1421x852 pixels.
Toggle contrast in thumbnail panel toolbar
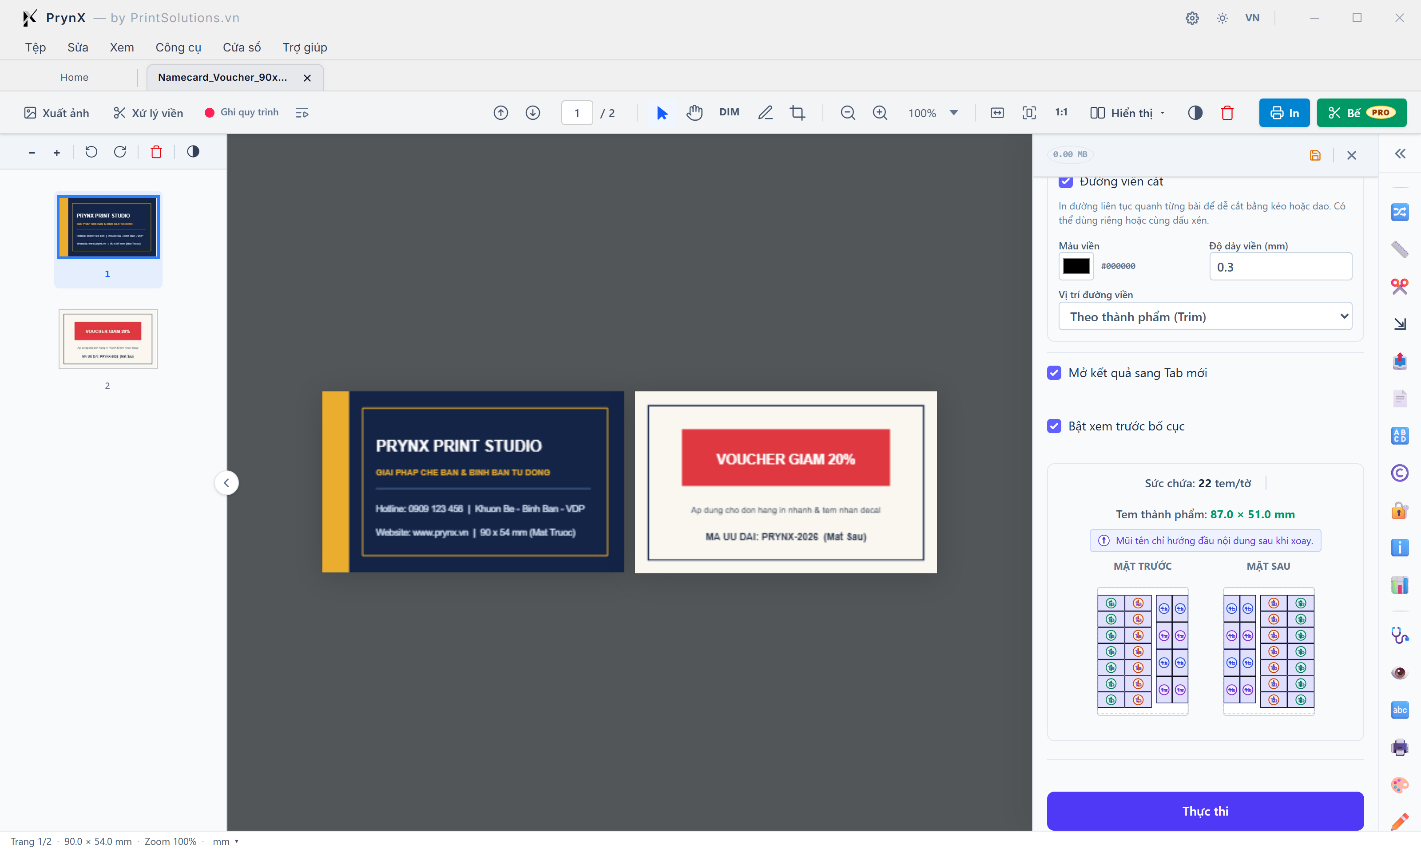point(193,152)
